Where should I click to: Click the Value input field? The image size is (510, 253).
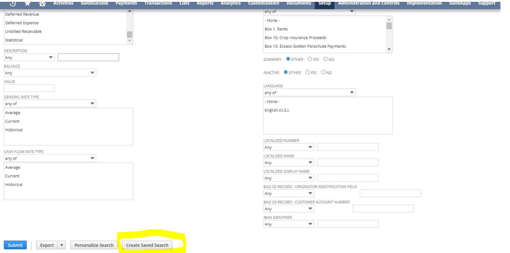[x=29, y=88]
